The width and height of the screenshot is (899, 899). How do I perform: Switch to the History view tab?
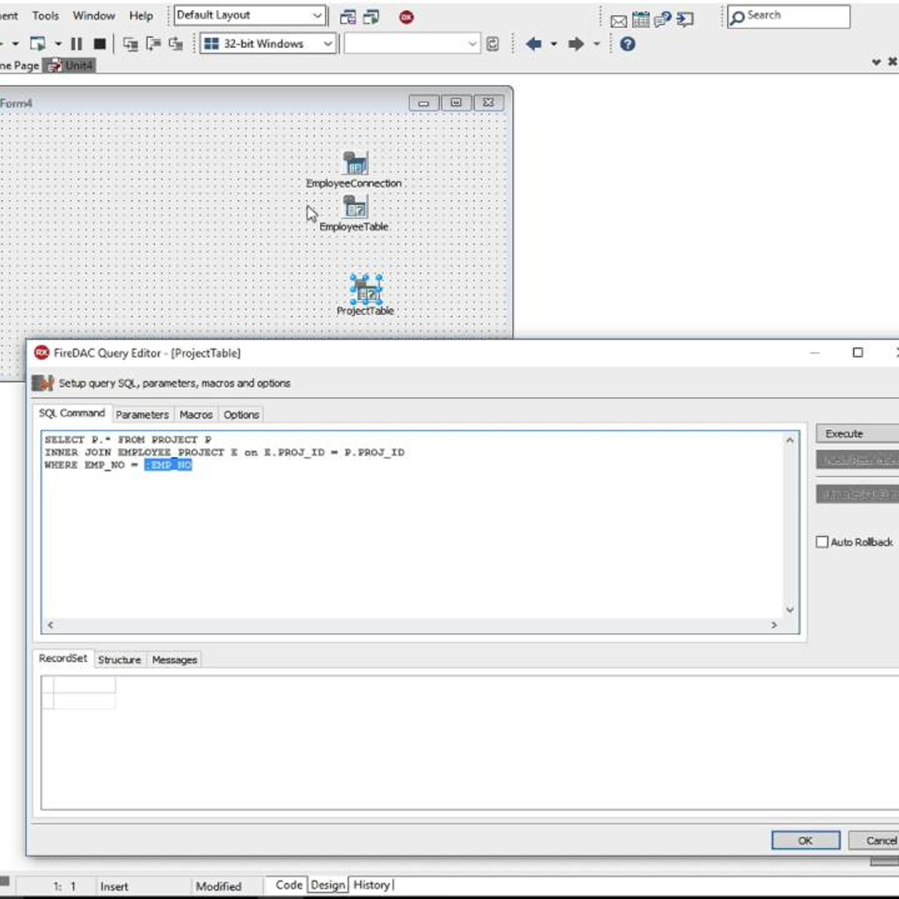[x=372, y=885]
